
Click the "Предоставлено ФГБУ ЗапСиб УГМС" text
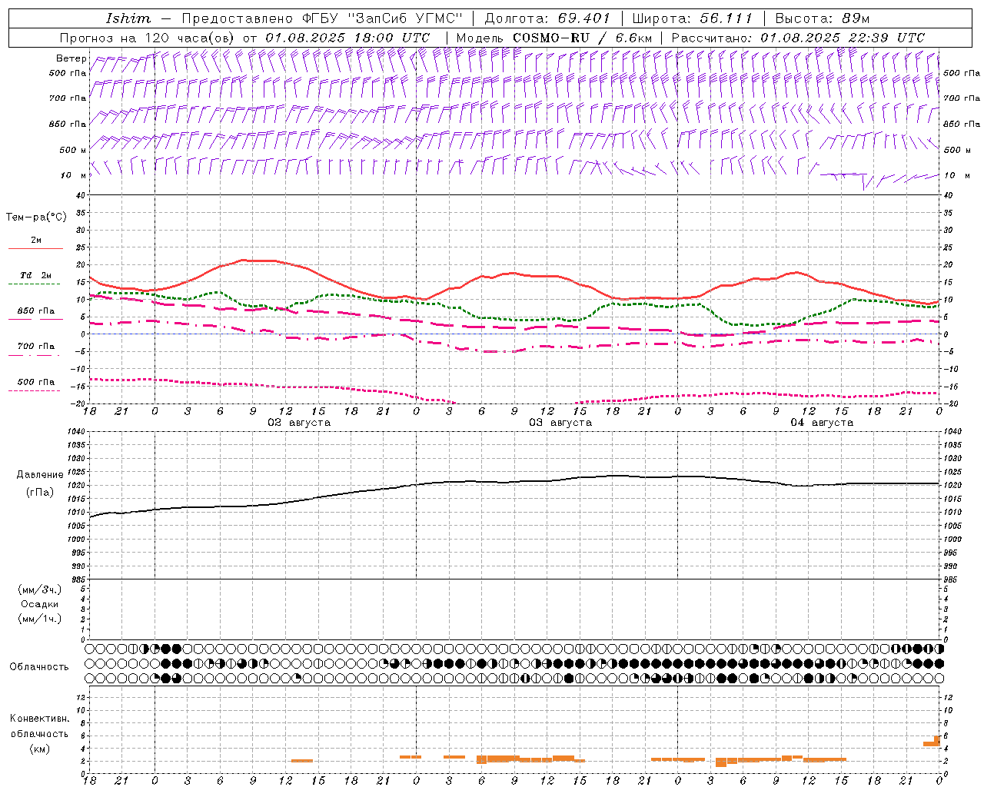323,18
